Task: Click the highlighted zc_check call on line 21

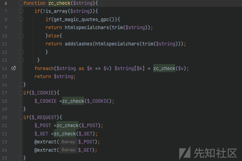Action: coord(68,125)
